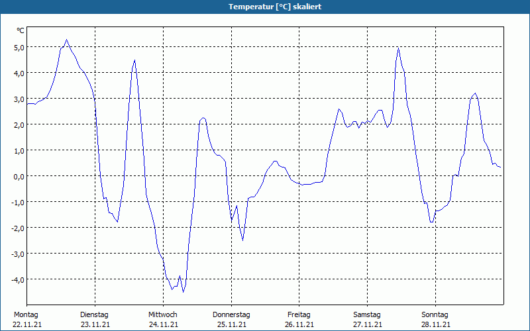Click the 'Donnerstag' day label
The image size is (530, 331).
pos(231,315)
